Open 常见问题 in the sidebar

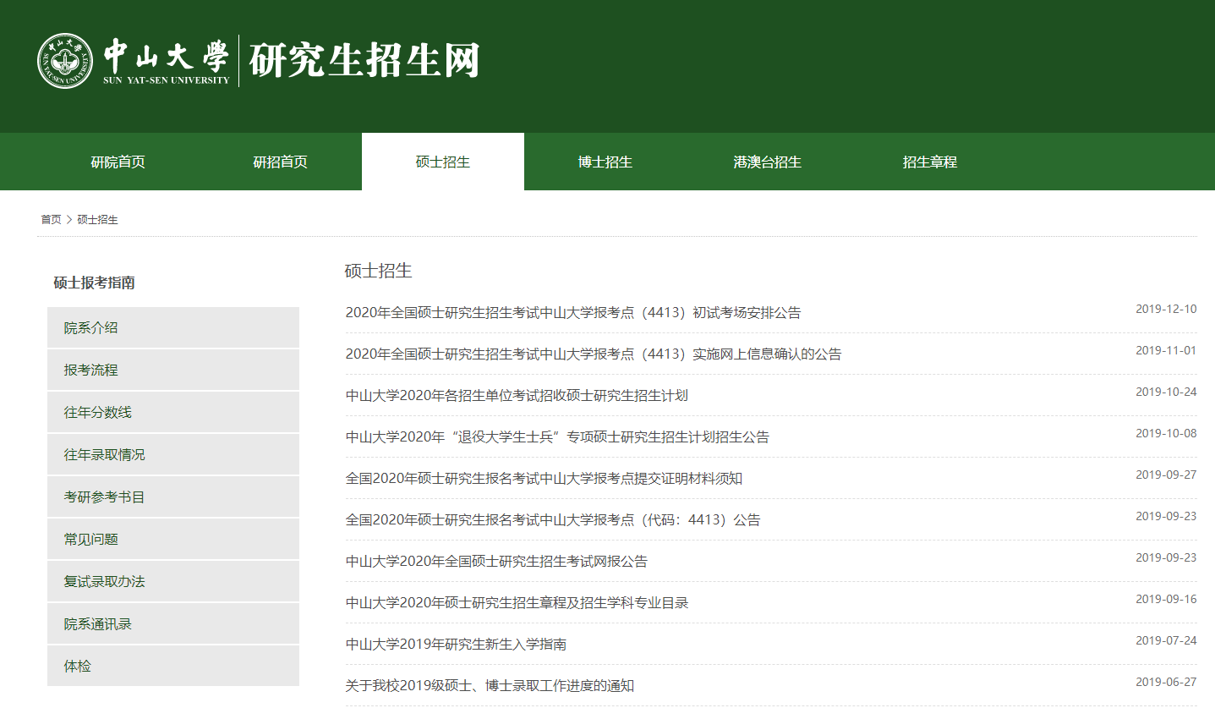click(x=173, y=539)
